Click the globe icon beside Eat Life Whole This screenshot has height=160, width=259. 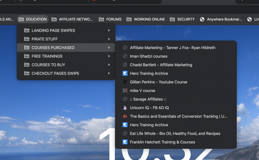pos(125,133)
